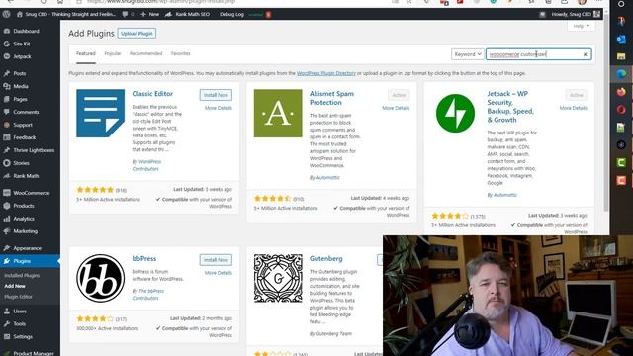Open Feedback sidebar item
The width and height of the screenshot is (633, 356).
pos(24,137)
